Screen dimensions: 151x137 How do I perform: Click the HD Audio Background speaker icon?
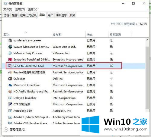point(10,92)
